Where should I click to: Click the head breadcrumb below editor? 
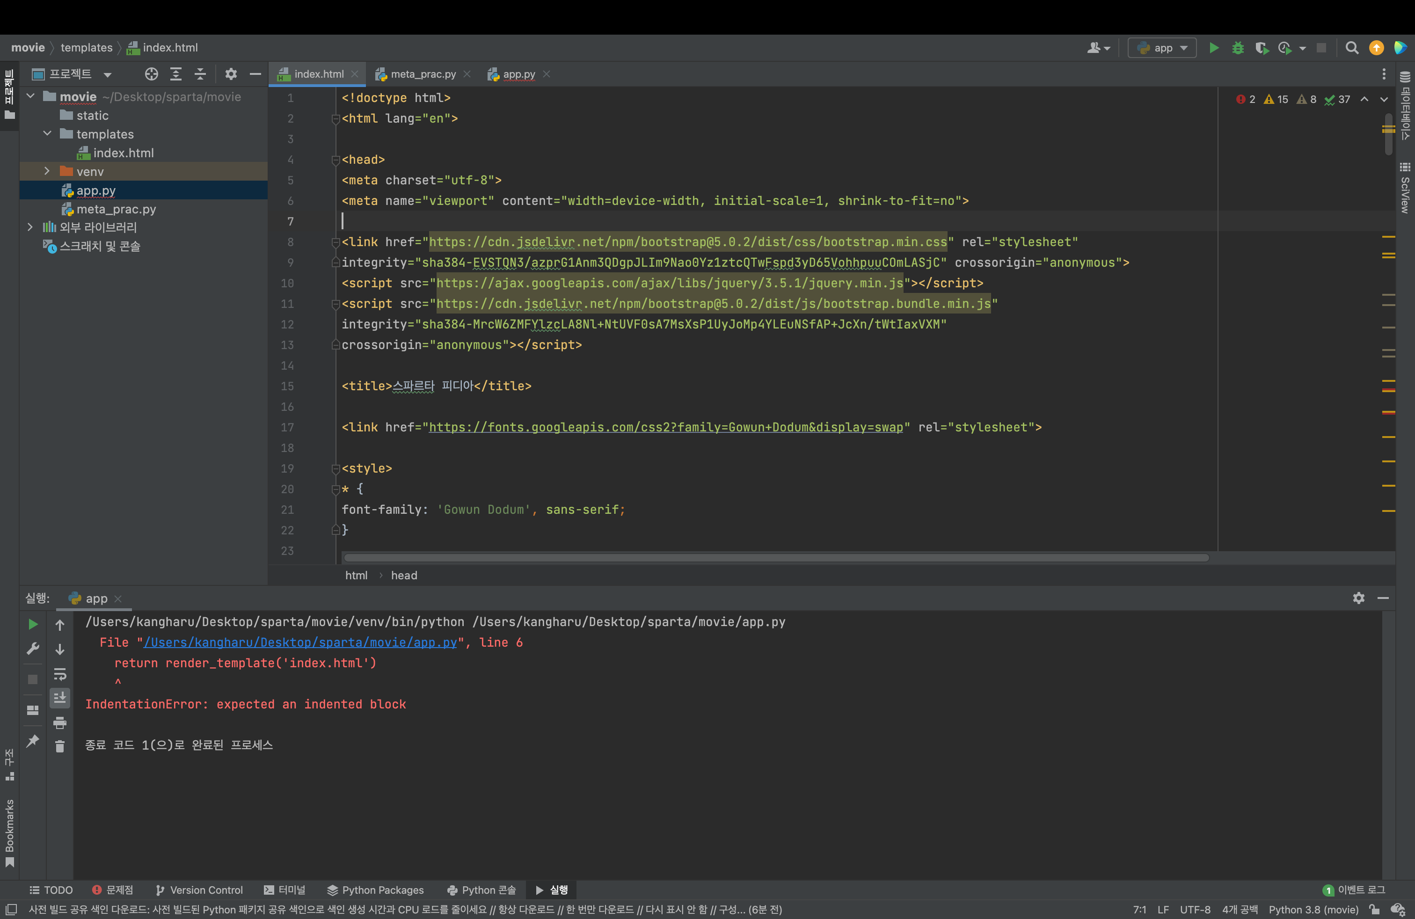coord(404,576)
